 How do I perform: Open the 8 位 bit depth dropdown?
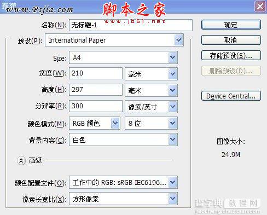click(x=151, y=123)
